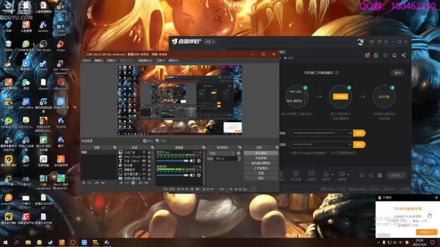Screen dimensions: 440x247
Task: Reveal the stream key with its eye icon
Action: pos(350,144)
